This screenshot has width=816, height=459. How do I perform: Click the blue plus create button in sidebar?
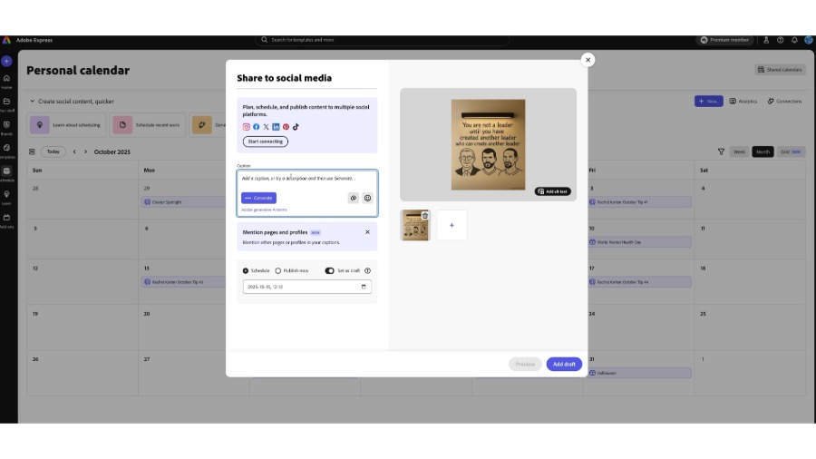6,62
